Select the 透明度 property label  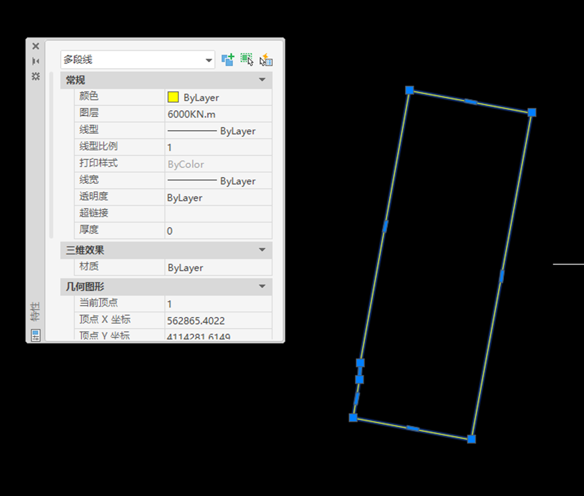click(x=93, y=196)
